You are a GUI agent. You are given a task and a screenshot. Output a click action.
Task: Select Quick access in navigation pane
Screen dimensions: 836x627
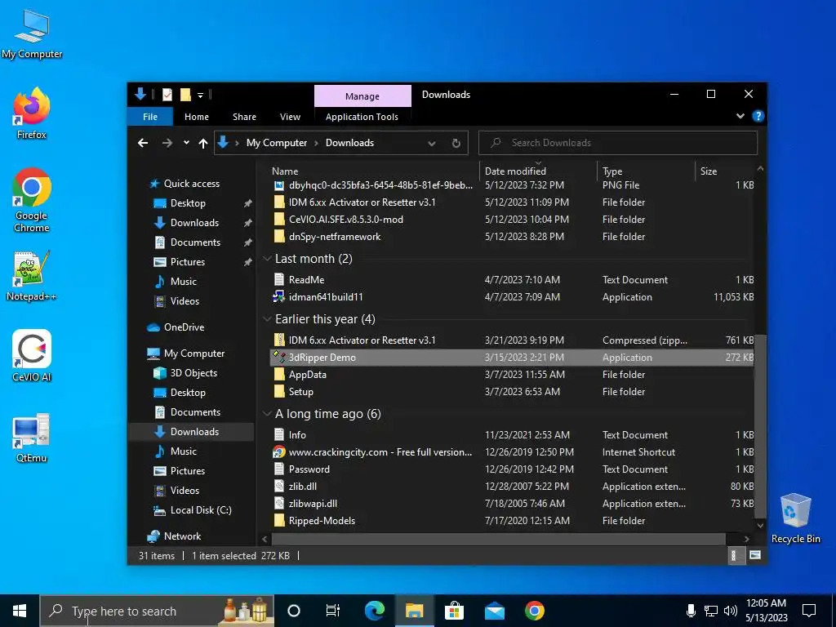pos(191,184)
